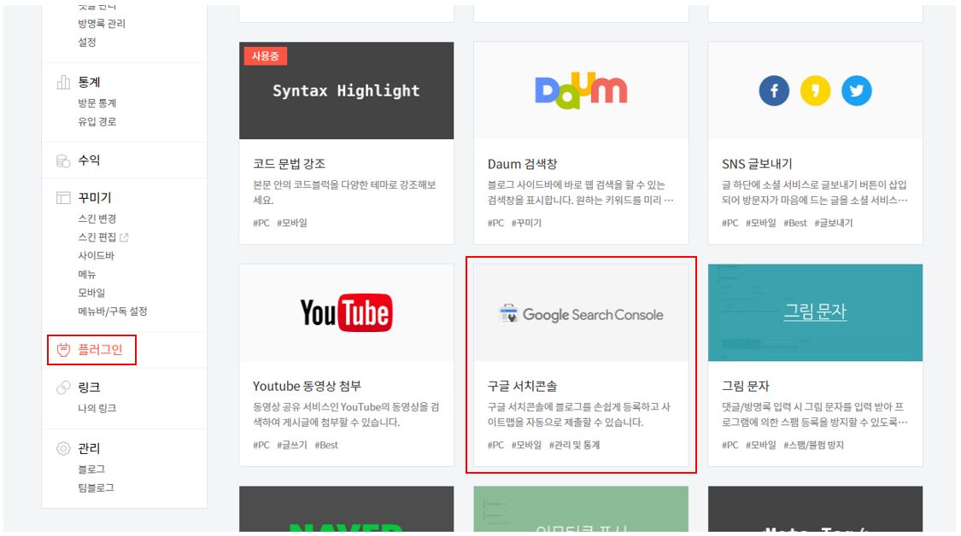Click the Daum logo on the 검색창 plugin card

pos(581,90)
